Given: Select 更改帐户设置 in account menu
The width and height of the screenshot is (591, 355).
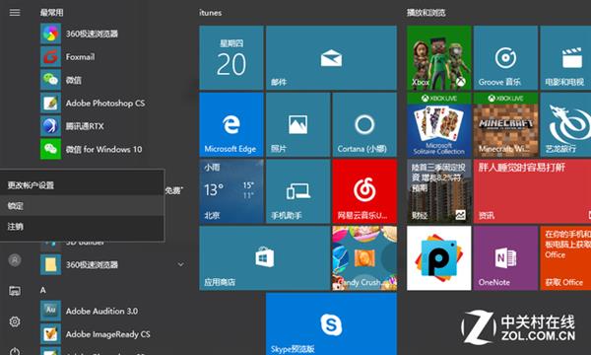Looking at the screenshot, I should (82, 185).
